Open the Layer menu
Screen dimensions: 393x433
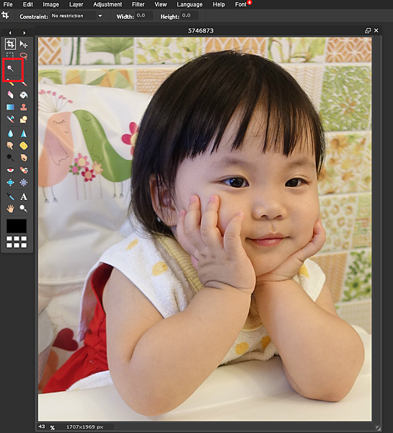pos(76,4)
